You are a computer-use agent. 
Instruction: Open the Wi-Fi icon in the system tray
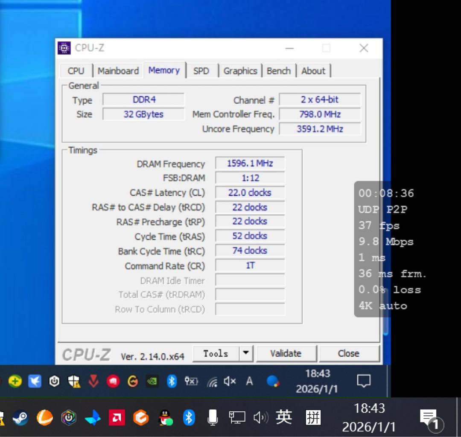[x=212, y=381]
